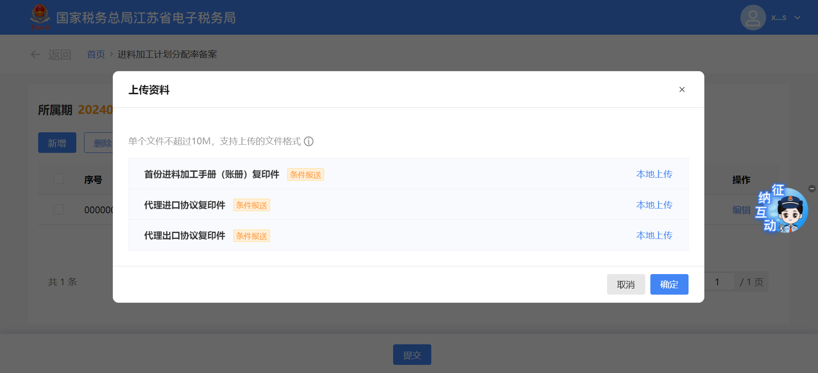The height and width of the screenshot is (373, 818).
Task: Click the back arrow icon beside 返回
Action: (36, 54)
